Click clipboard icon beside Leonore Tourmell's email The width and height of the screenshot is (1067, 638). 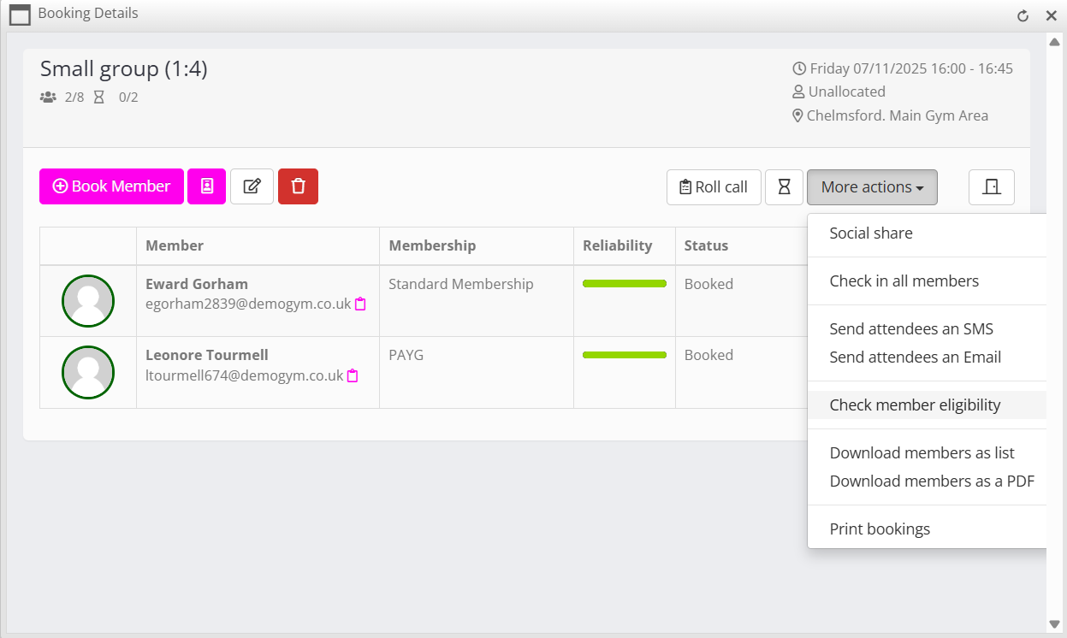tap(353, 375)
